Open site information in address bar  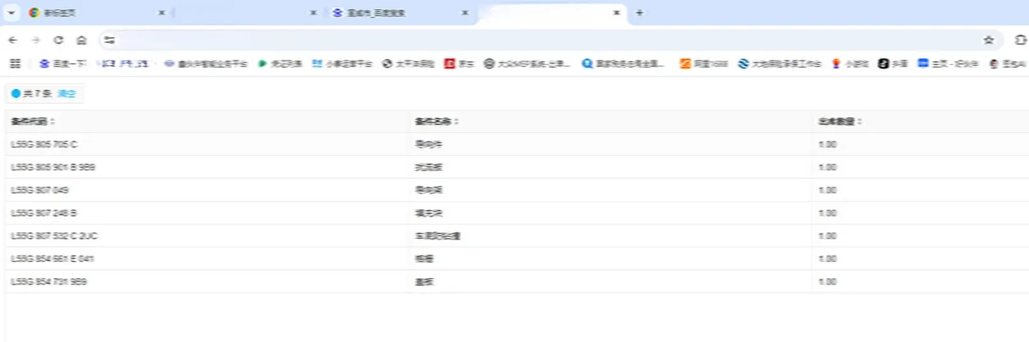coord(110,40)
